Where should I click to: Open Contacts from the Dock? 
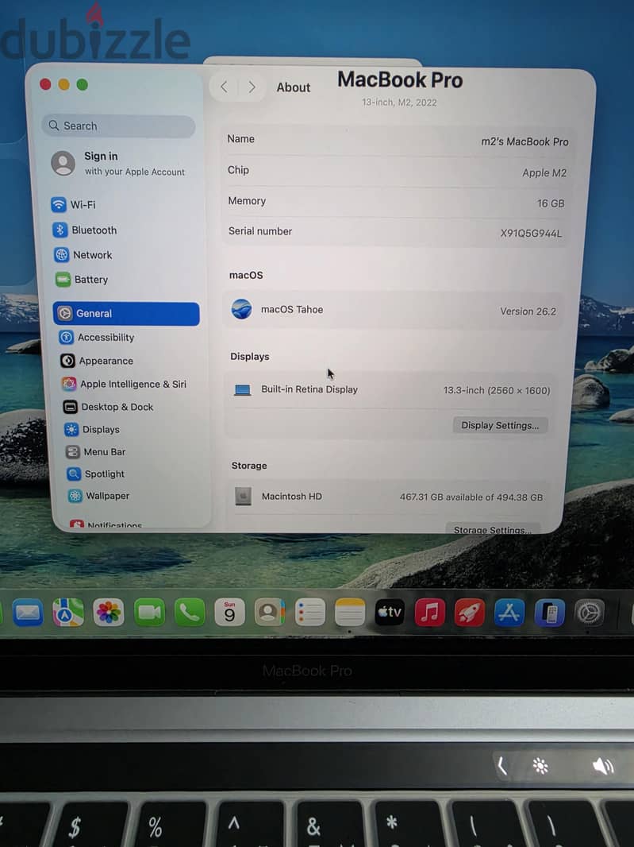270,613
